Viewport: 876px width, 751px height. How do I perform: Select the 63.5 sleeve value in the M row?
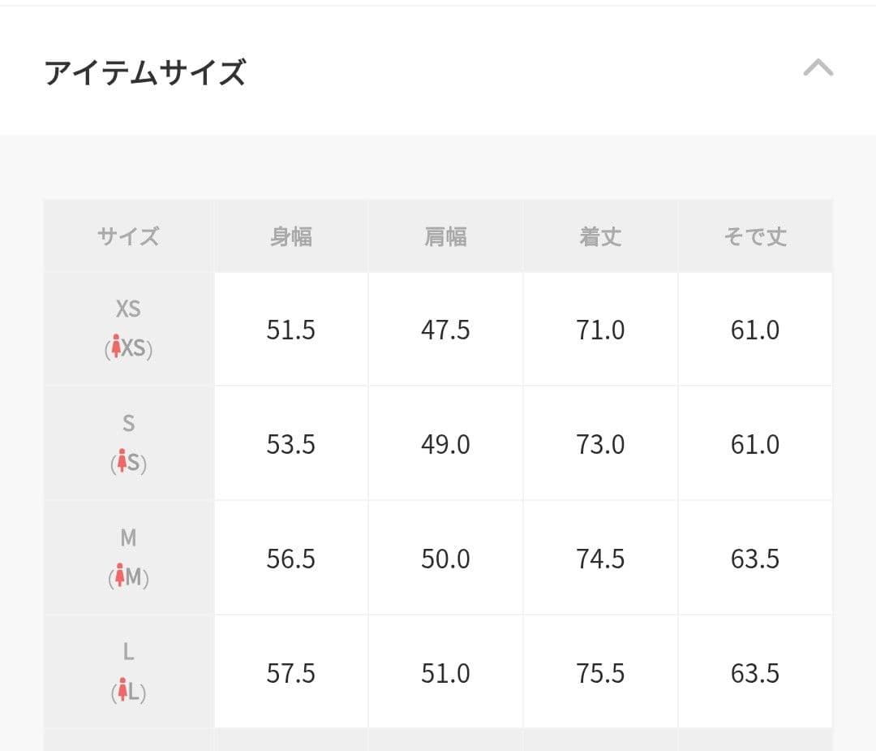[755, 559]
